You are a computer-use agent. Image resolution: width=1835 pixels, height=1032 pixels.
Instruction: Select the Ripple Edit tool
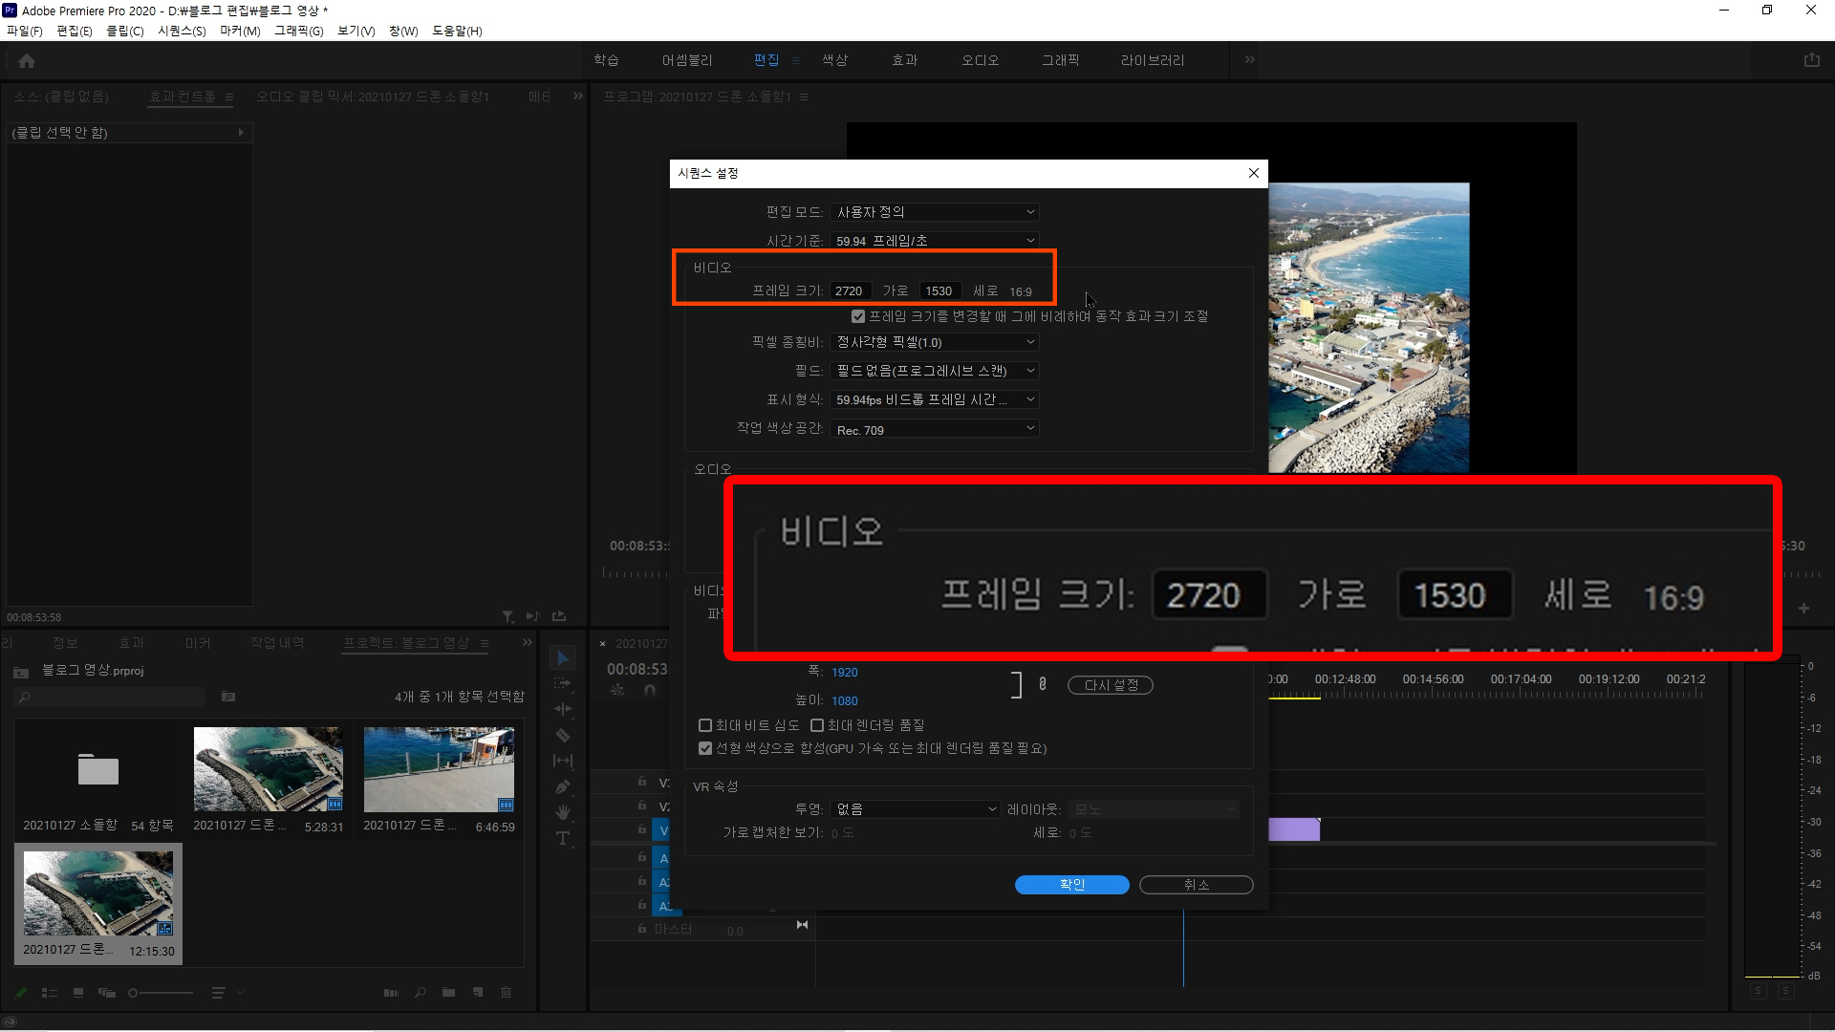tap(563, 709)
